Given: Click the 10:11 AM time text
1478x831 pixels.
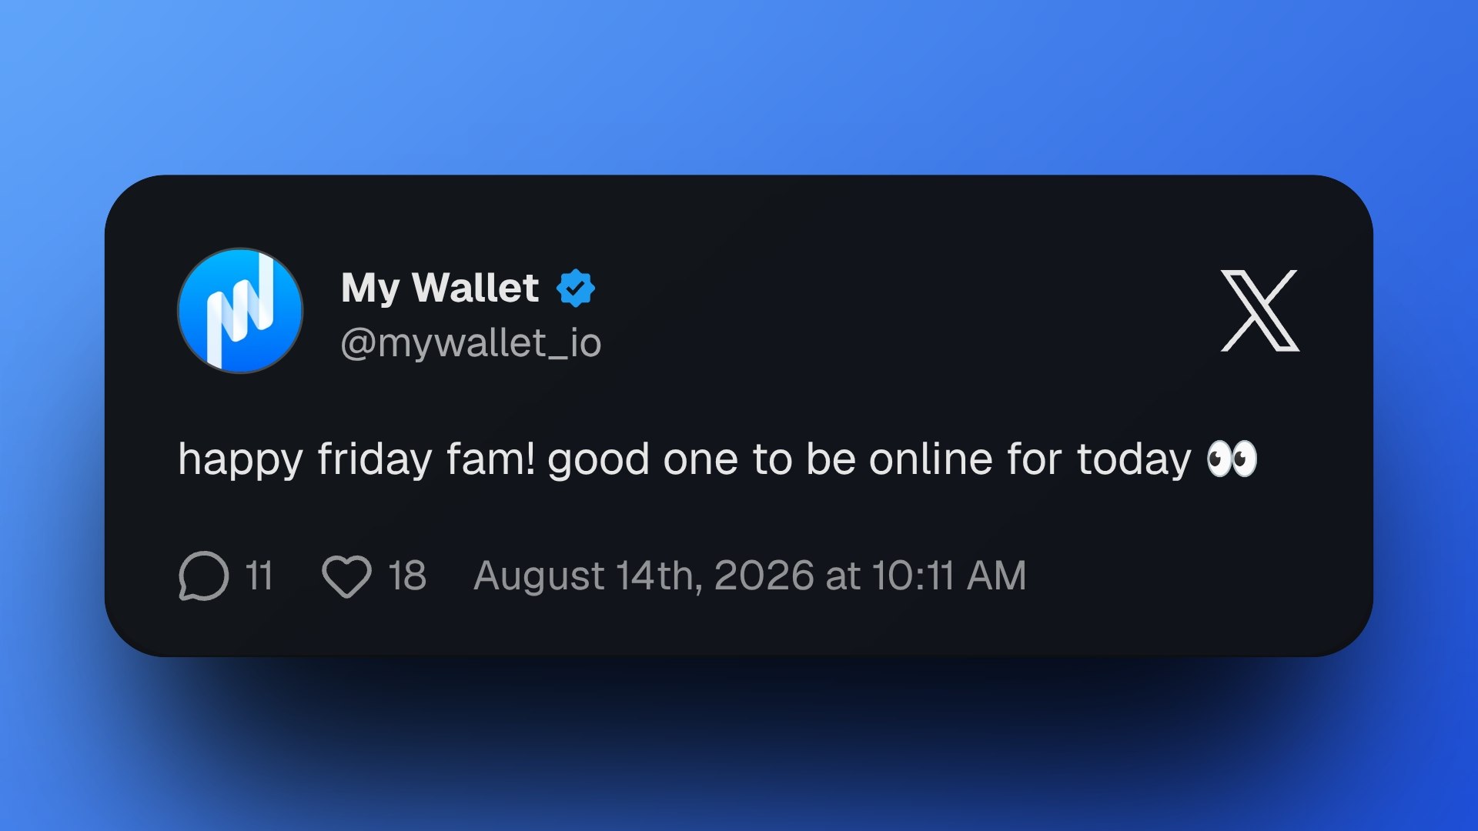Looking at the screenshot, I should coord(948,576).
